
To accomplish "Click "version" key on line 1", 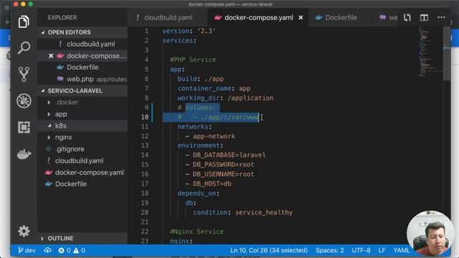I will [176, 31].
